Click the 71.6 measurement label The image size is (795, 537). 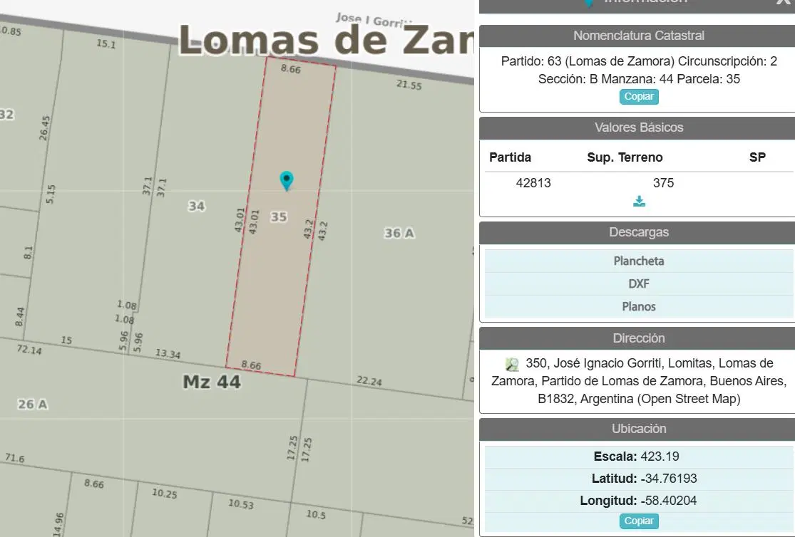tap(15, 458)
